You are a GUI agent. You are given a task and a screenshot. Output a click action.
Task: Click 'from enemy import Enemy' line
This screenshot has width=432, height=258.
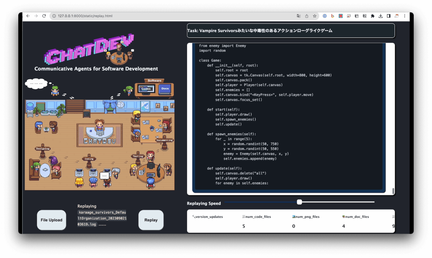coord(222,46)
